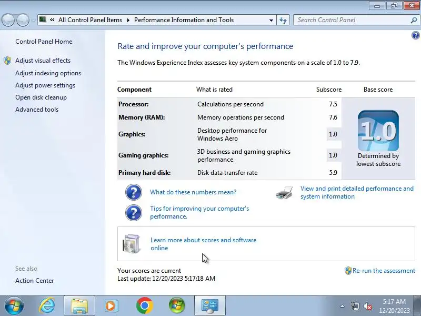Click the Control Panel icon in address bar
421x316 pixels.
[x=43, y=19]
